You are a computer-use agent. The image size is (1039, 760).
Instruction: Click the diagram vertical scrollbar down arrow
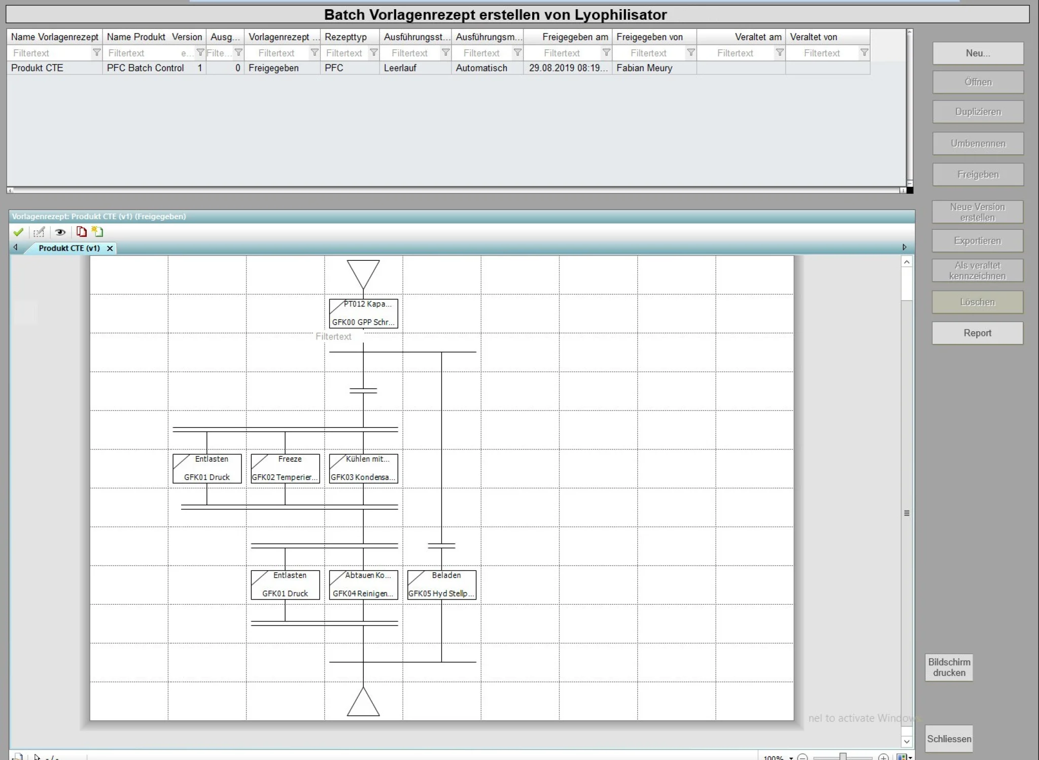click(x=907, y=742)
